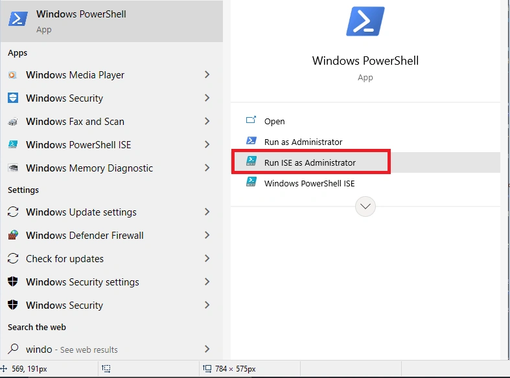The height and width of the screenshot is (378, 510).
Task: Expand Windows Fax and Scan arrow
Action: 207,121
